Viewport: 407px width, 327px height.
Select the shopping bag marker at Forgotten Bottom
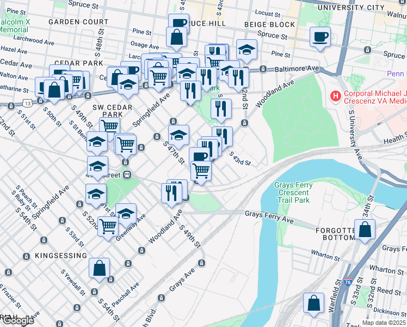[x=365, y=230]
